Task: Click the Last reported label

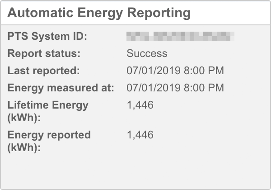Action: [x=43, y=71]
